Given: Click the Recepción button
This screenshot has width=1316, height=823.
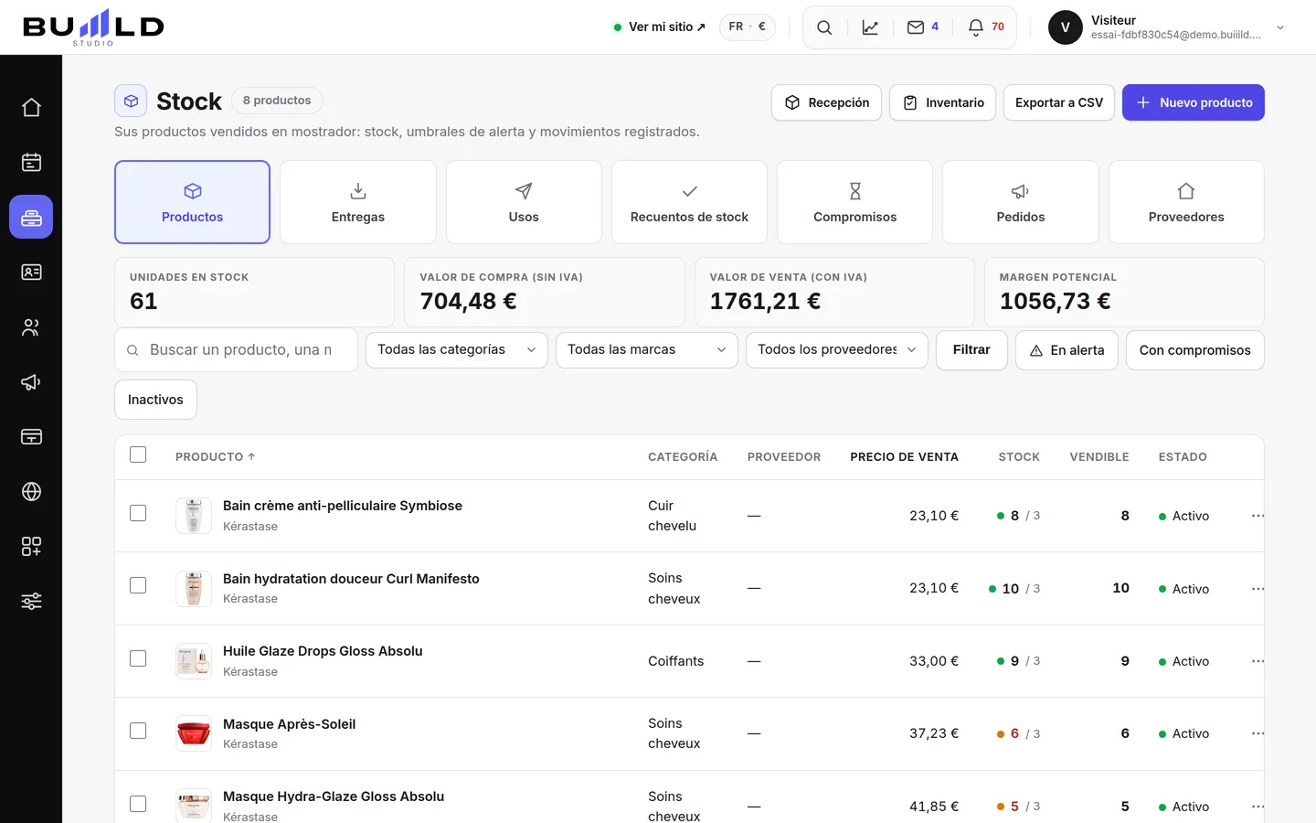Looking at the screenshot, I should [827, 102].
